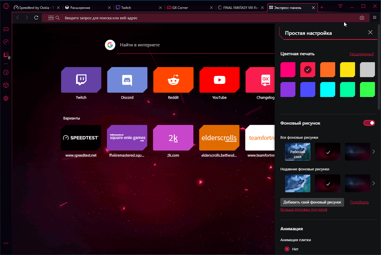Open Extensions cube icon in sidebar
The height and width of the screenshot is (255, 381).
[6, 85]
